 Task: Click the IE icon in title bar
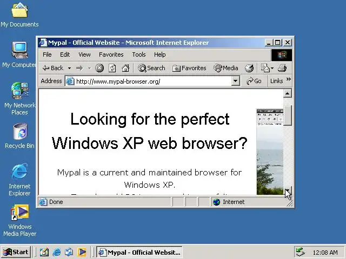click(x=43, y=43)
